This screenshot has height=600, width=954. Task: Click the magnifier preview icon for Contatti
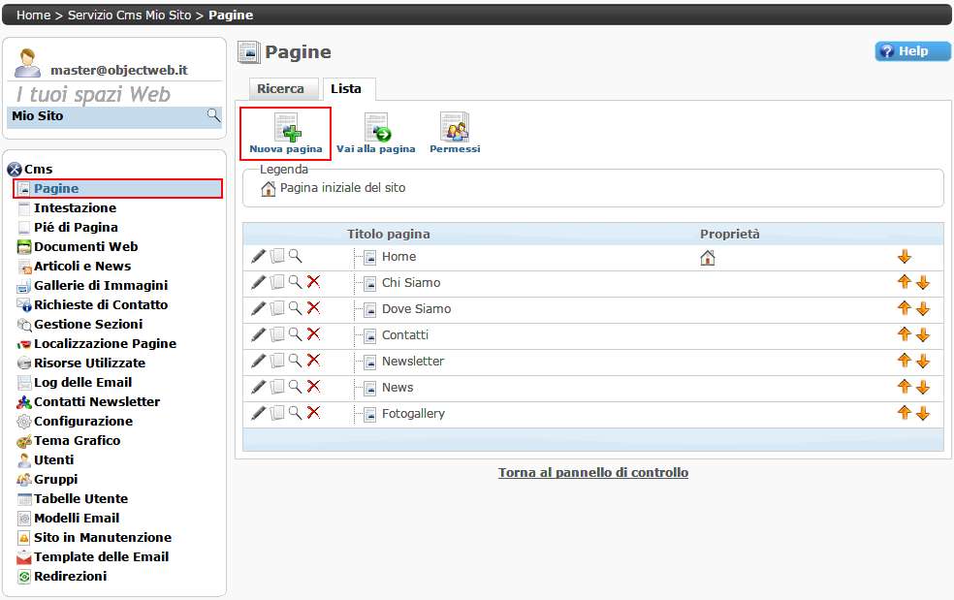pyautogui.click(x=296, y=334)
